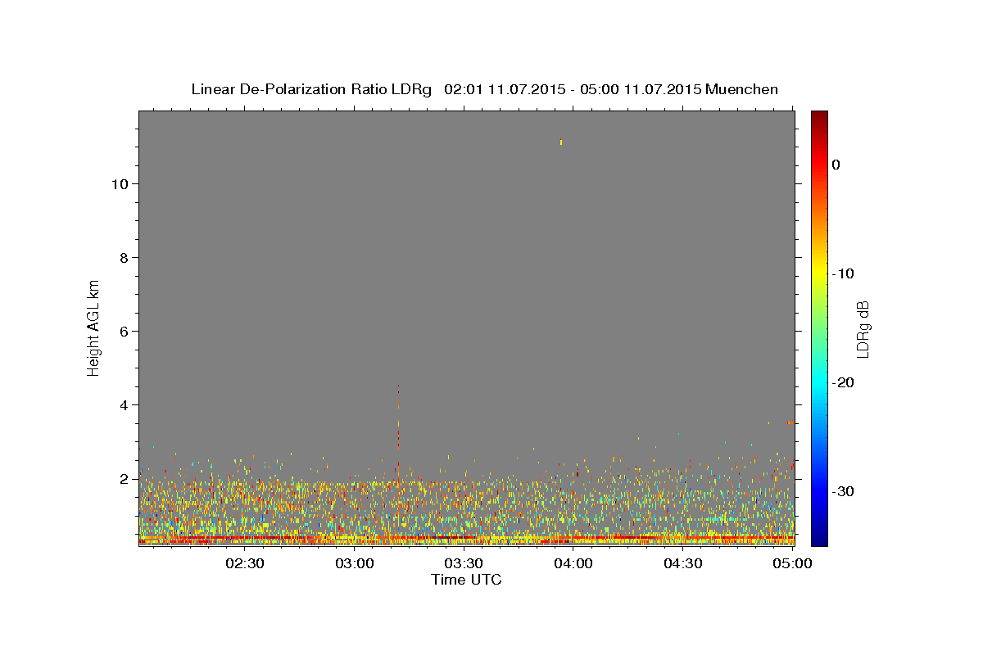The image size is (983, 655).
Task: Click the colorbar value label -30
Action: 843,491
